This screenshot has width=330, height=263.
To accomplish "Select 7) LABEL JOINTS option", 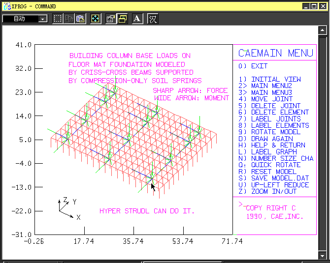I will 276,118.
